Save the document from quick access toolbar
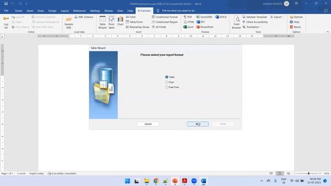Image resolution: width=331 pixels, height=186 pixels. point(6,4)
